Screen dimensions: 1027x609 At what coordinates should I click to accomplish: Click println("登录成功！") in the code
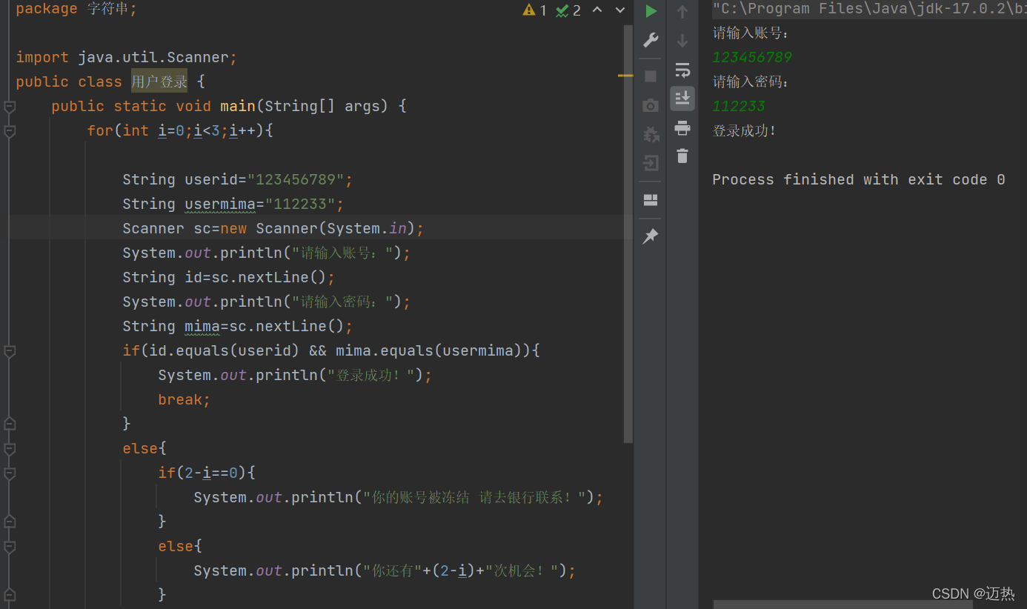click(x=295, y=375)
